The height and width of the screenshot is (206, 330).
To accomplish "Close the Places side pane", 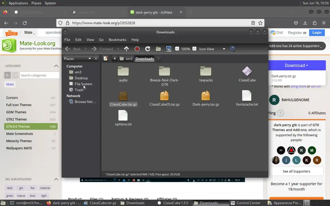I will coord(96,59).
